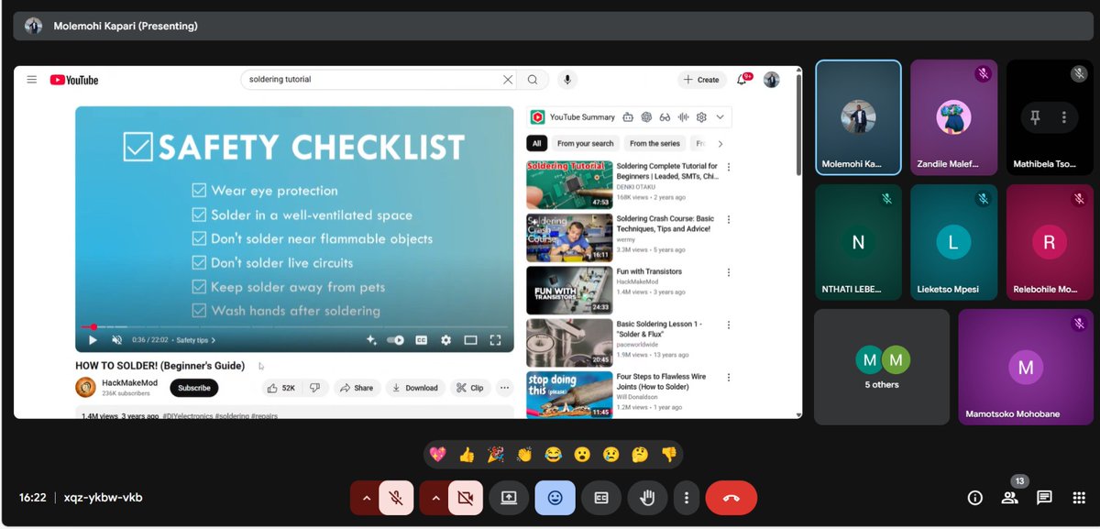1100x529 pixels.
Task: Play the HOW TO SOLDER video
Action: [x=93, y=340]
